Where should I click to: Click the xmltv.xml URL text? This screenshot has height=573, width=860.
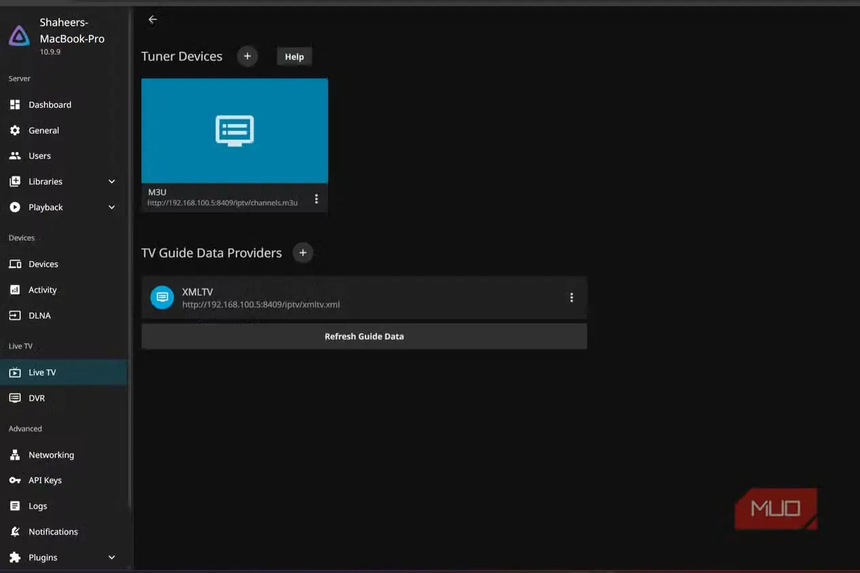[261, 305]
